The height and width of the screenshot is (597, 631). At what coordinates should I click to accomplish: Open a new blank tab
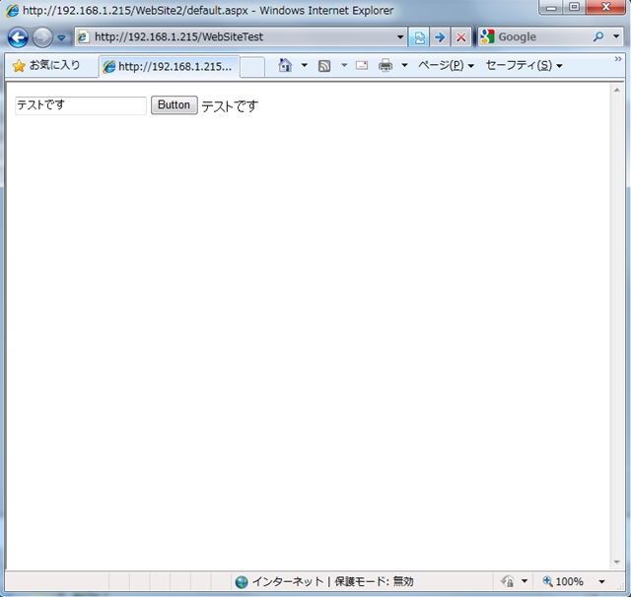coord(252,67)
